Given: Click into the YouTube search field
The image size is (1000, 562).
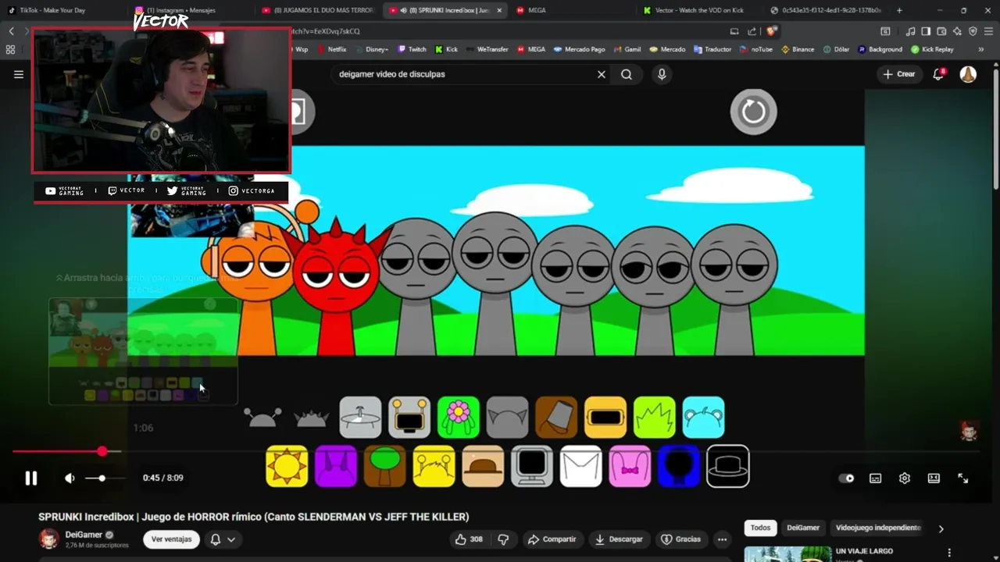Looking at the screenshot, I should coord(466,74).
